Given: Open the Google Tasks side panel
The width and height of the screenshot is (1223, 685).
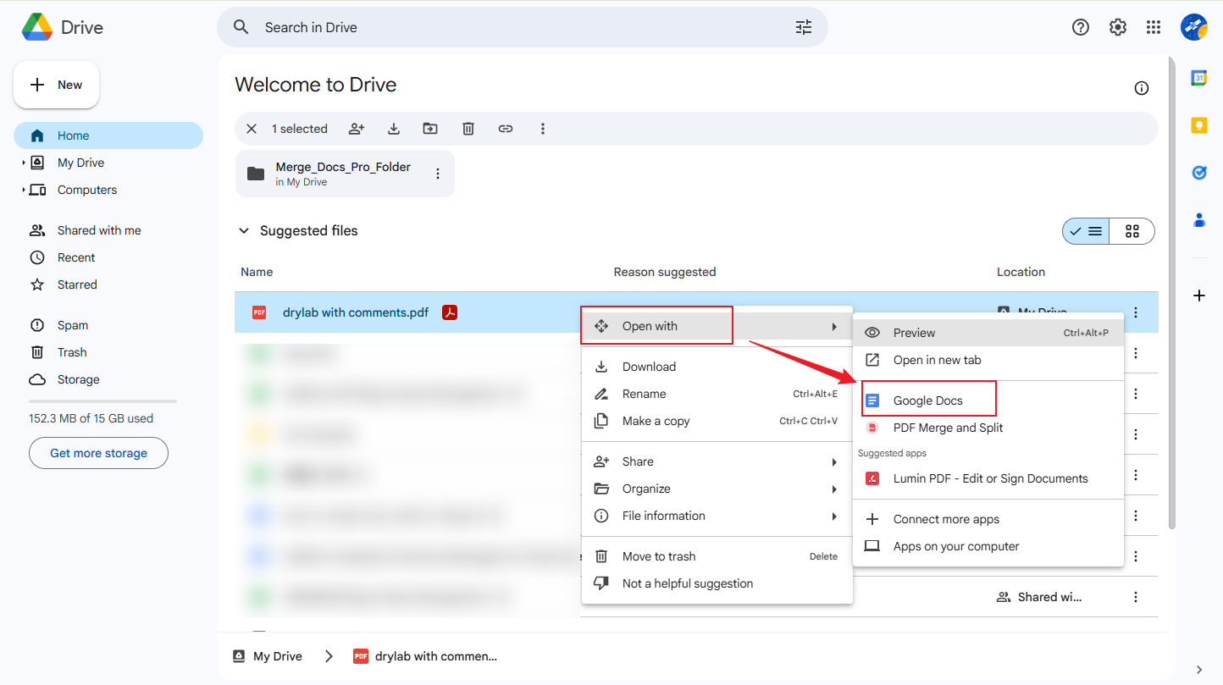Looking at the screenshot, I should pos(1198,172).
